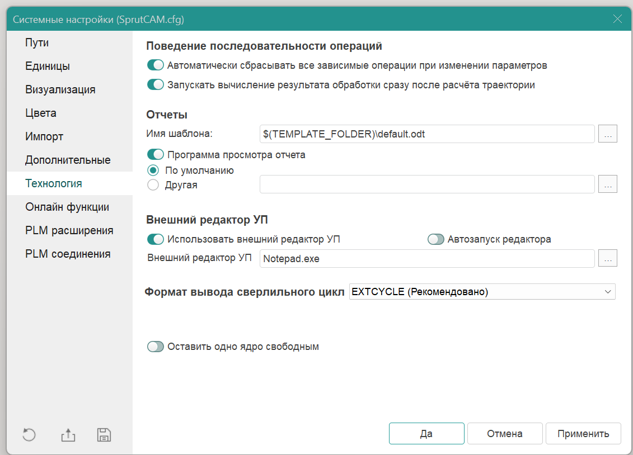Open the 'PLM соединения' section
The width and height of the screenshot is (633, 455).
click(68, 254)
